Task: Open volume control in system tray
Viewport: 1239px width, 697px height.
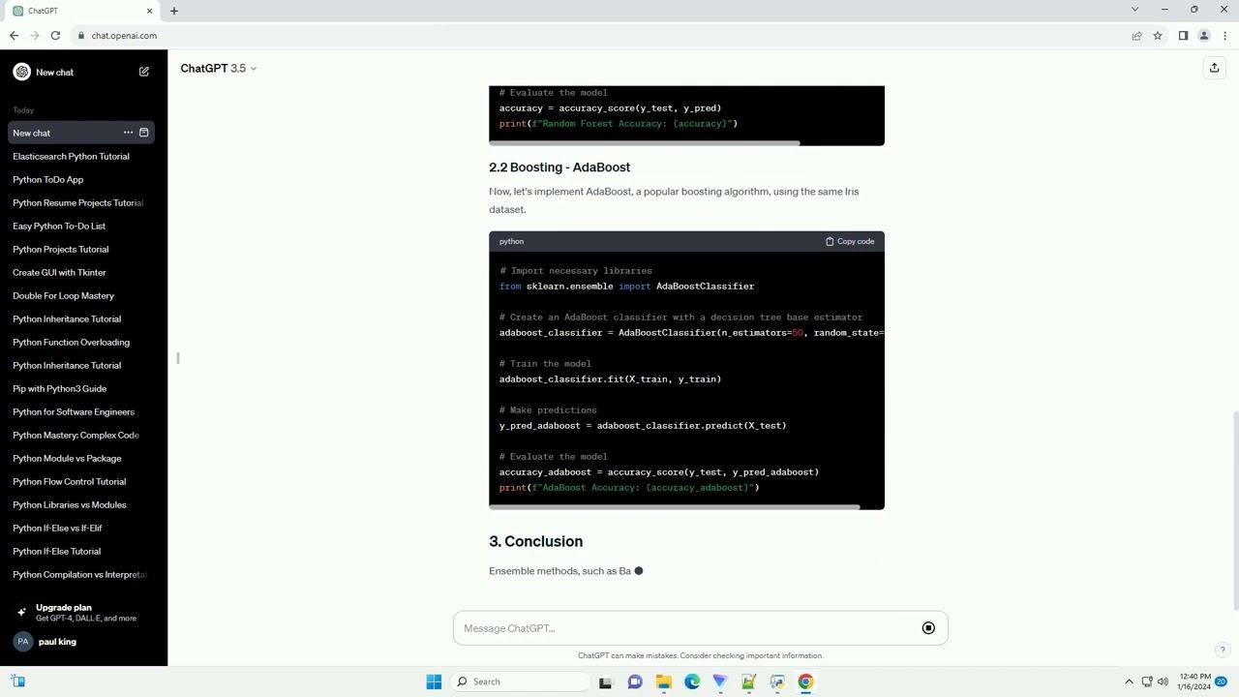Action: click(1163, 682)
